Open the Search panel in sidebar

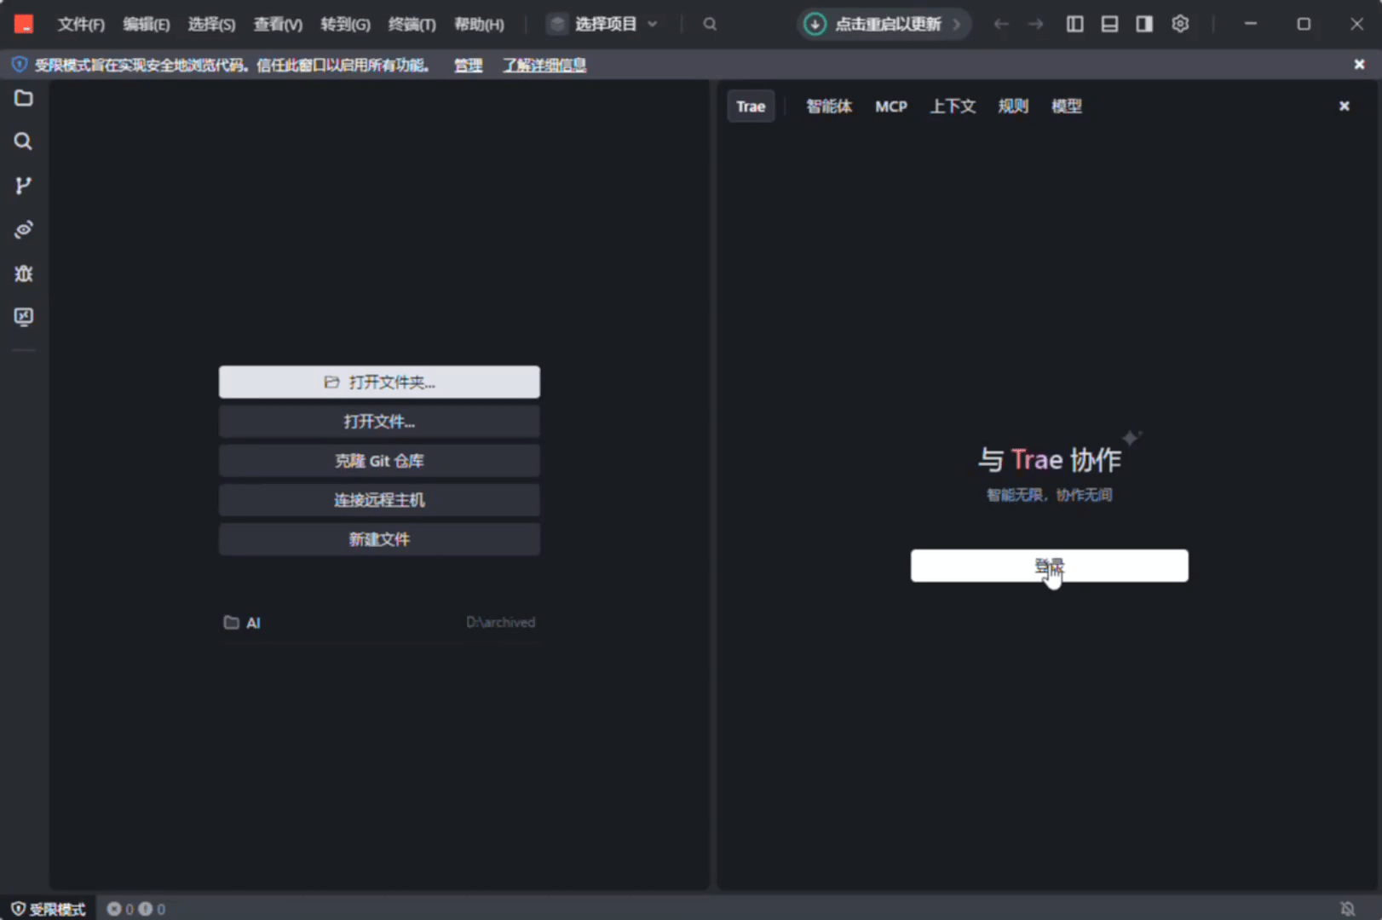[24, 141]
